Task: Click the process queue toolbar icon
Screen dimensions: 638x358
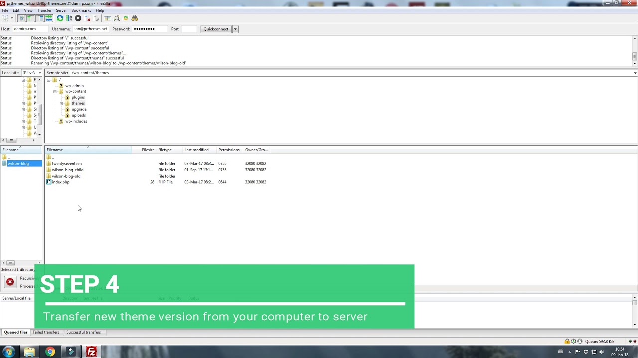Action: point(69,18)
